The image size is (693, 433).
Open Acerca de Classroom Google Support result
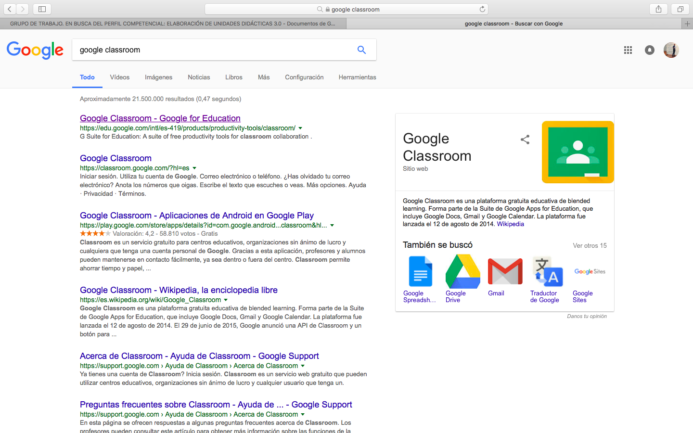199,356
